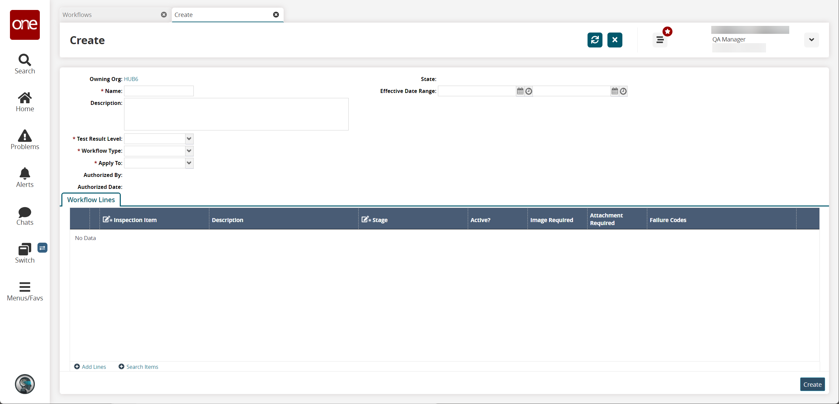
Task: Click the Test Result Level input box
Action: tap(155, 139)
